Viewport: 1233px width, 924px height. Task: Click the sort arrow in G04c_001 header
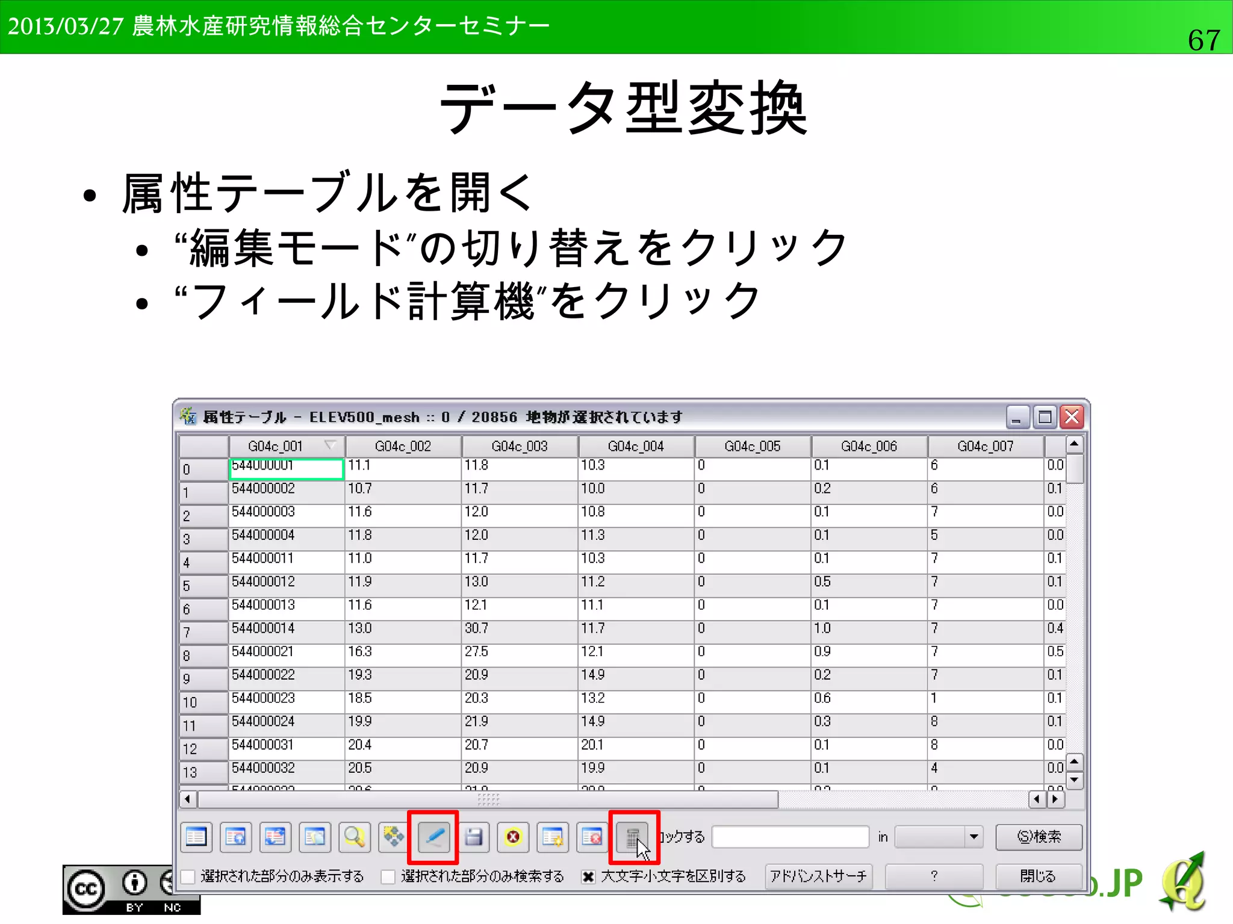(x=330, y=445)
